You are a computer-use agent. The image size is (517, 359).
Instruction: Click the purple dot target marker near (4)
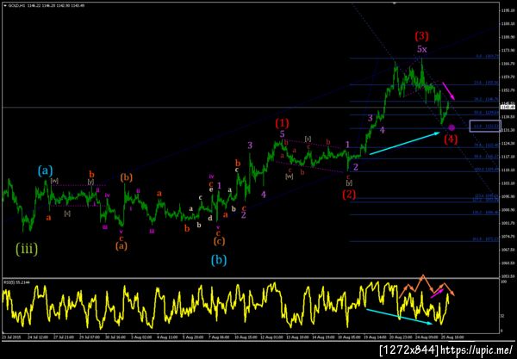(452, 127)
